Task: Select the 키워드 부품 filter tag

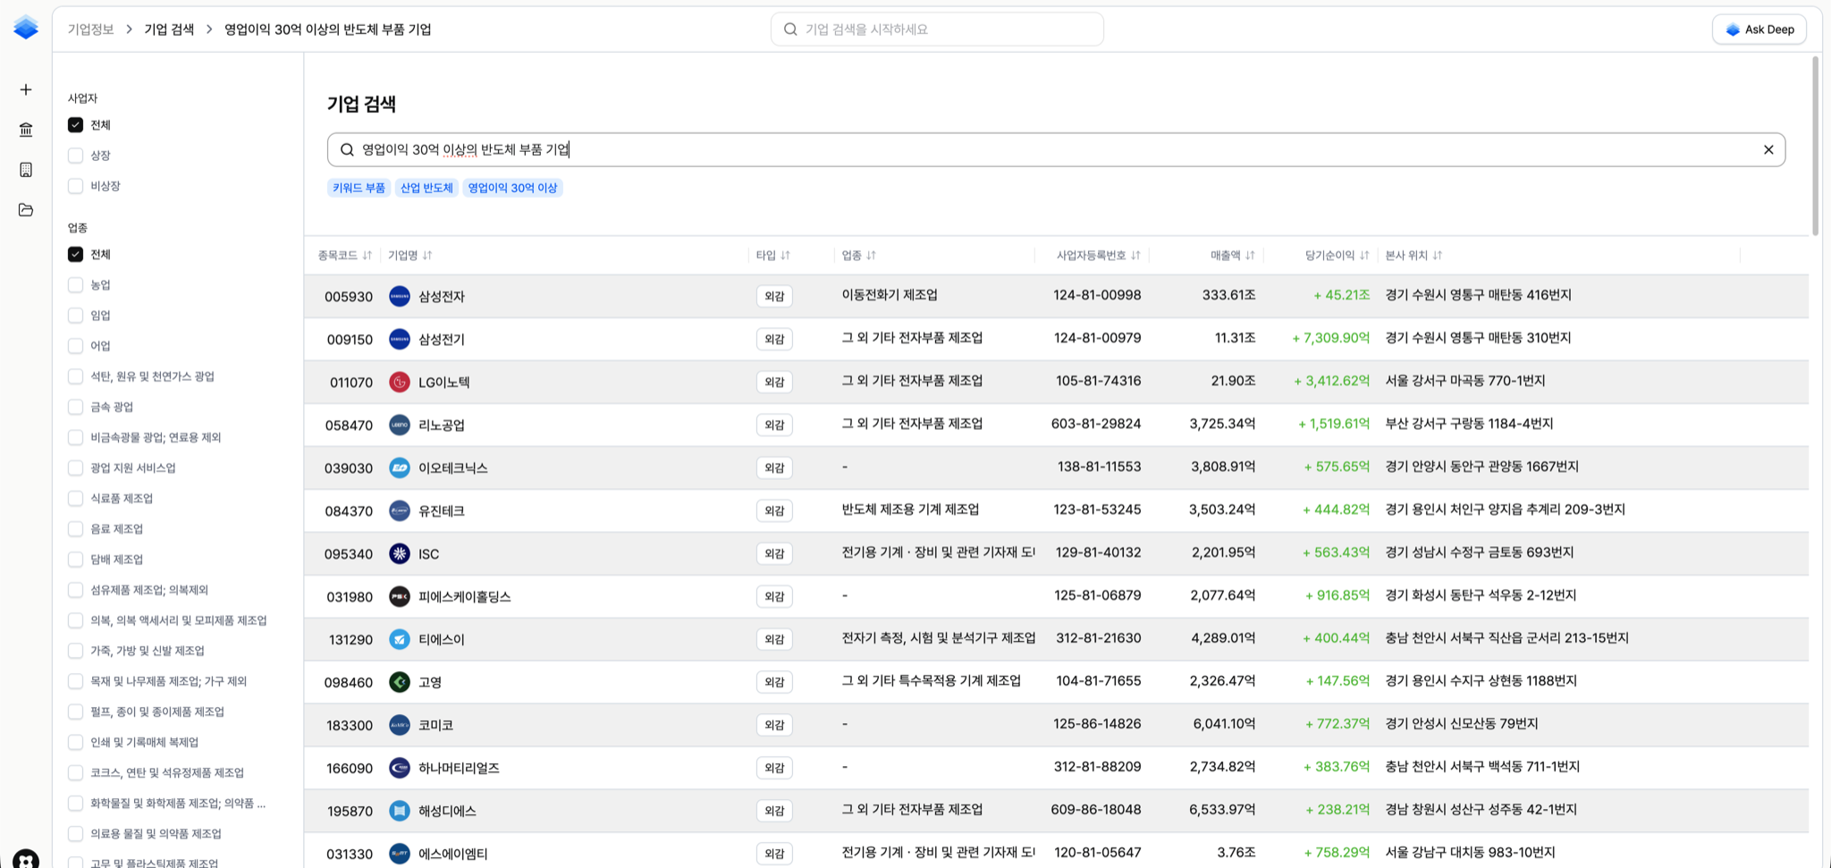Action: (x=359, y=188)
